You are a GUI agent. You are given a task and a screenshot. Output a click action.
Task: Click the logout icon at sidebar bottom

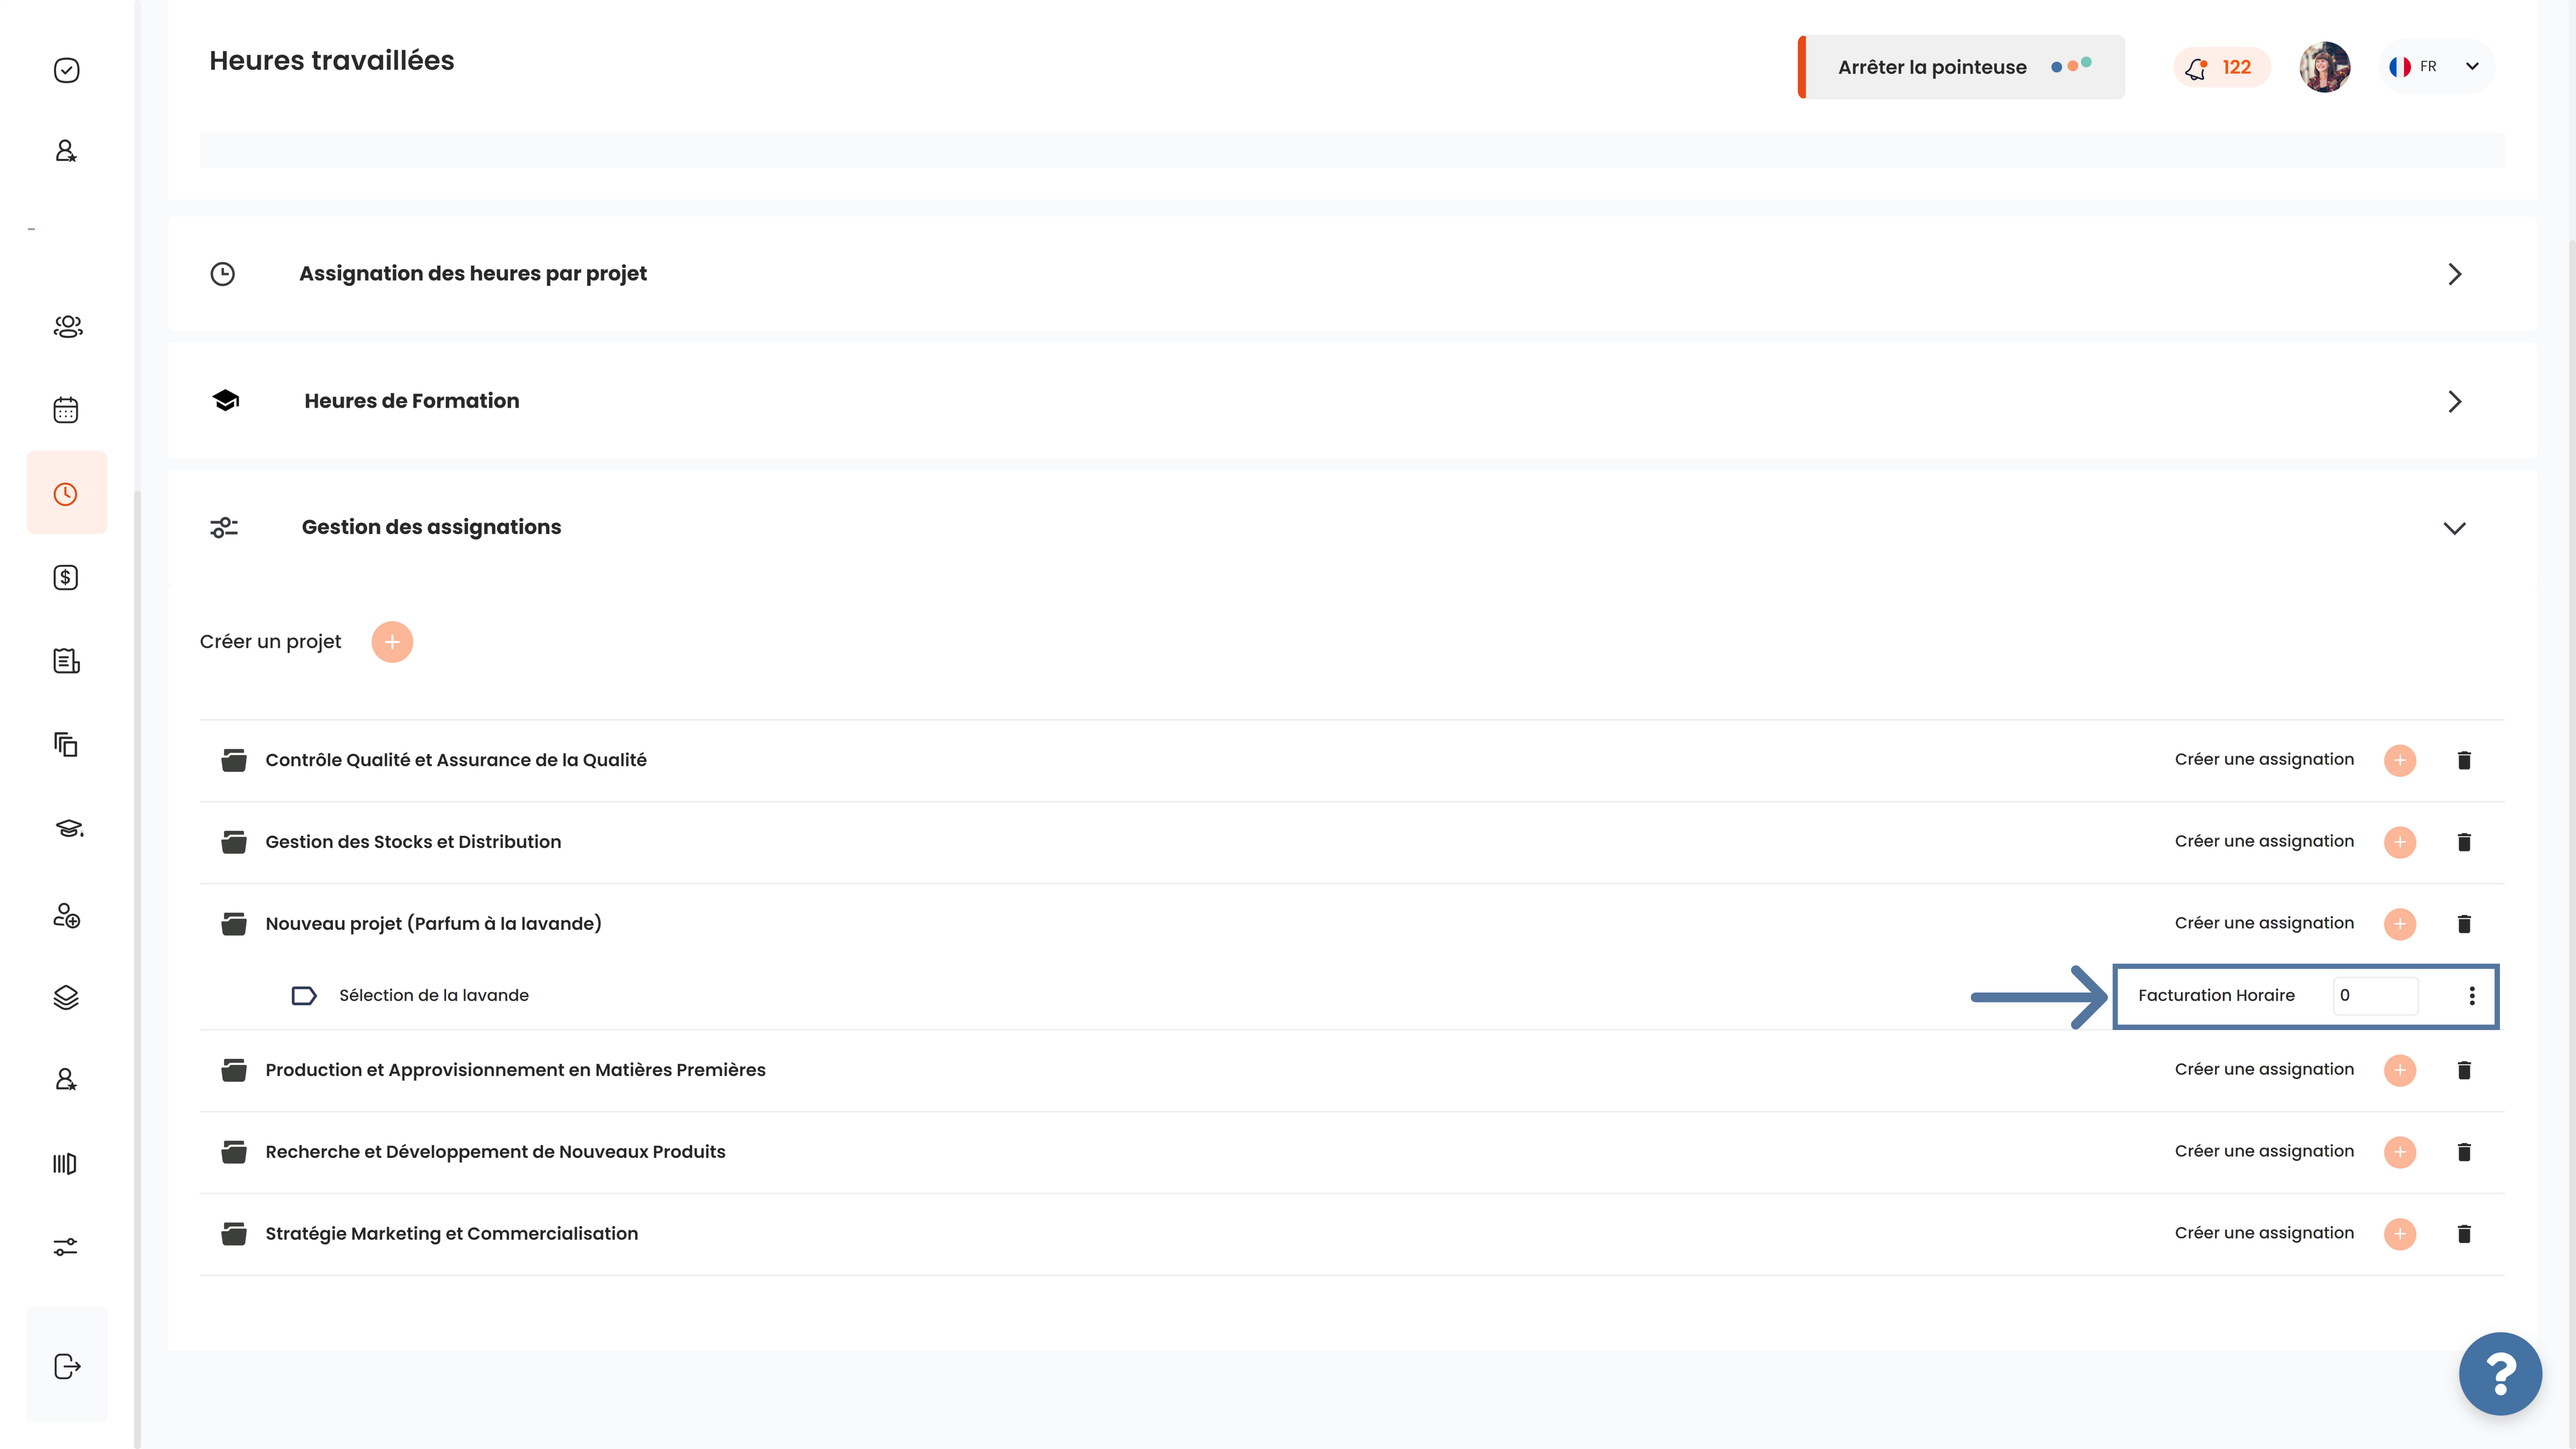click(67, 1366)
